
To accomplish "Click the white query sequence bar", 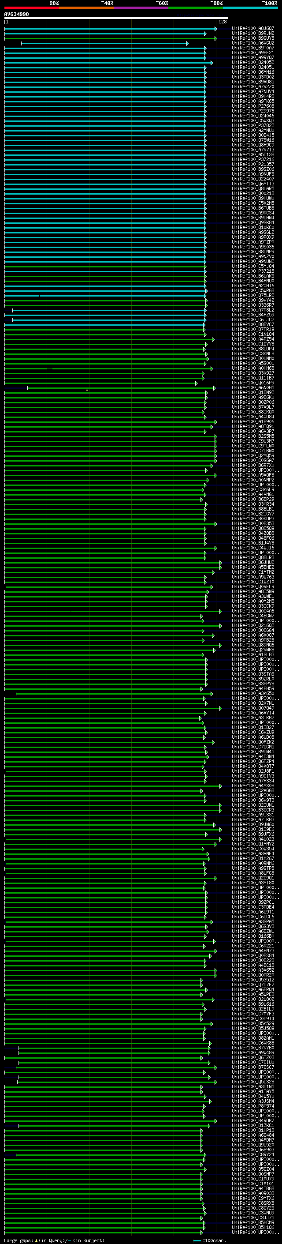I will 116,18.
